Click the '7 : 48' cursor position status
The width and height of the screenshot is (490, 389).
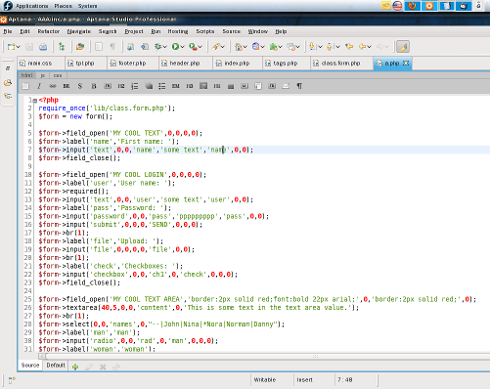344,380
